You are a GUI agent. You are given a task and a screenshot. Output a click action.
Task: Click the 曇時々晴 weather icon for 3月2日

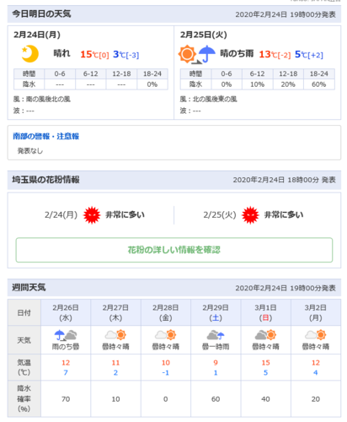point(316,335)
